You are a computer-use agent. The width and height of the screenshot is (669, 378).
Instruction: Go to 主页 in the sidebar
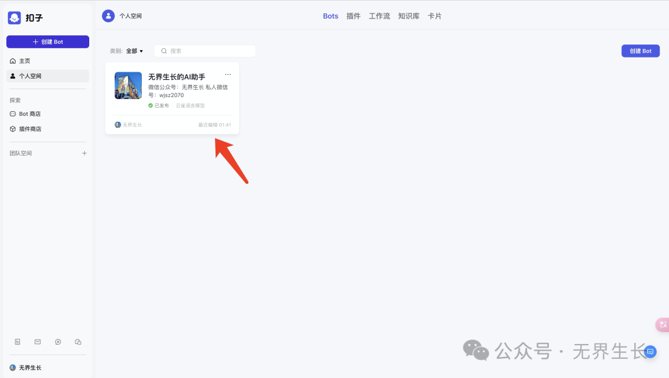pos(48,61)
